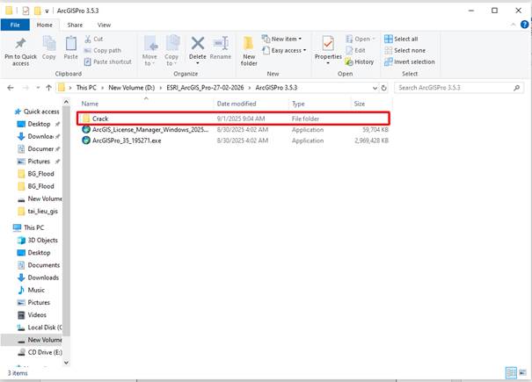Open the Share ribbon tab
The width and height of the screenshot is (532, 382).
(x=74, y=25)
